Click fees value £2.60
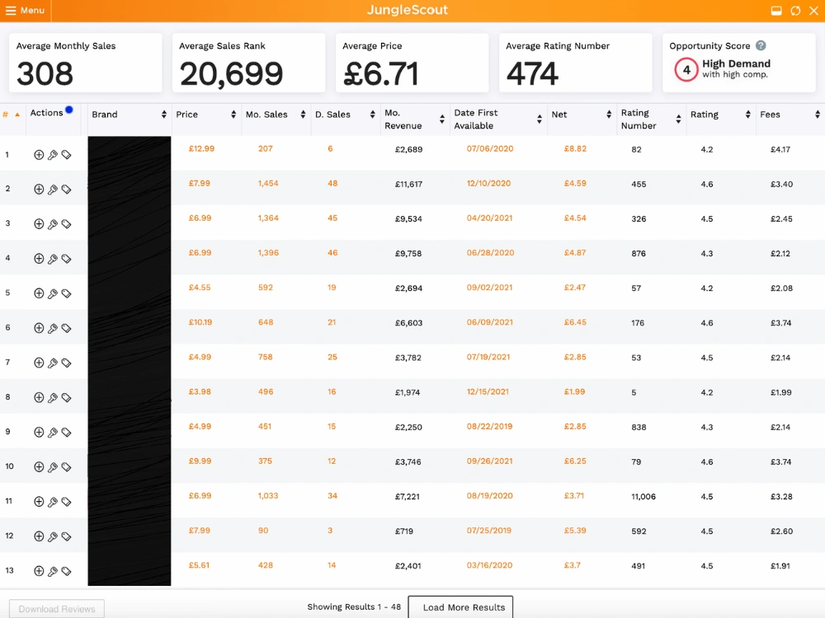This screenshot has height=618, width=825. (781, 531)
